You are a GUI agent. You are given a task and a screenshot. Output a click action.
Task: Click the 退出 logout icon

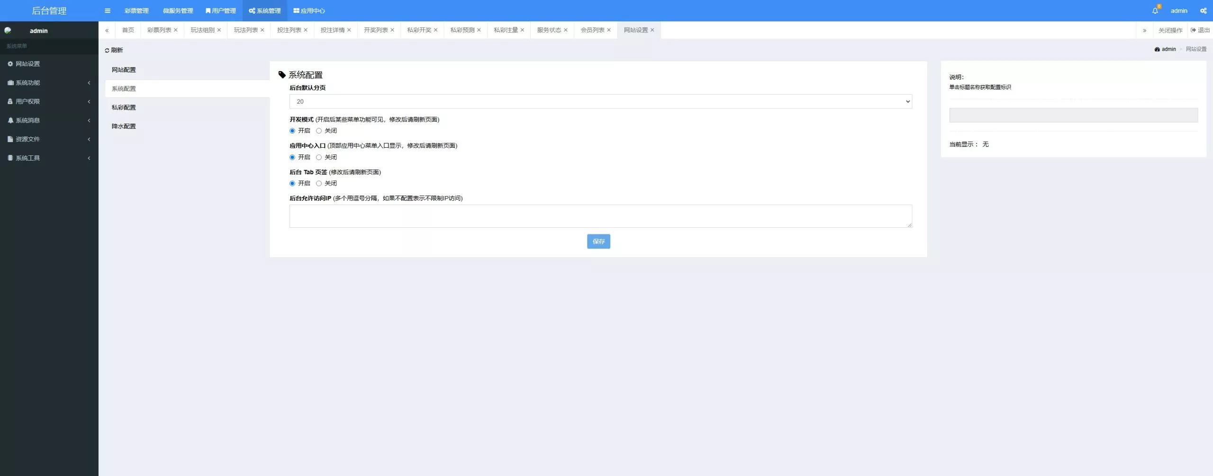point(1193,30)
